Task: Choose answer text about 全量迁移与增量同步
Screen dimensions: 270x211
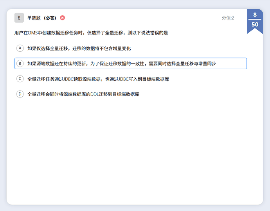Action: coord(121,63)
